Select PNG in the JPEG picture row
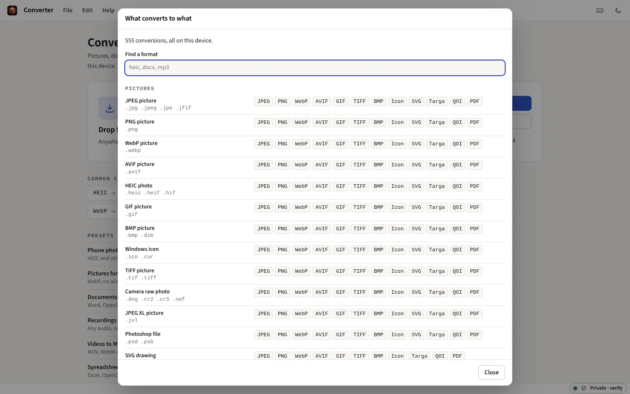Image resolution: width=630 pixels, height=394 pixels. point(283,101)
